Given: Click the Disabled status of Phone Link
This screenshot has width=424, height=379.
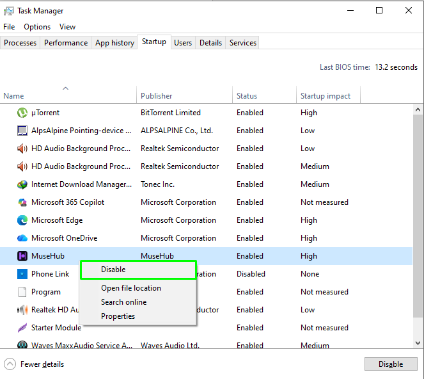Looking at the screenshot, I should [x=251, y=274].
